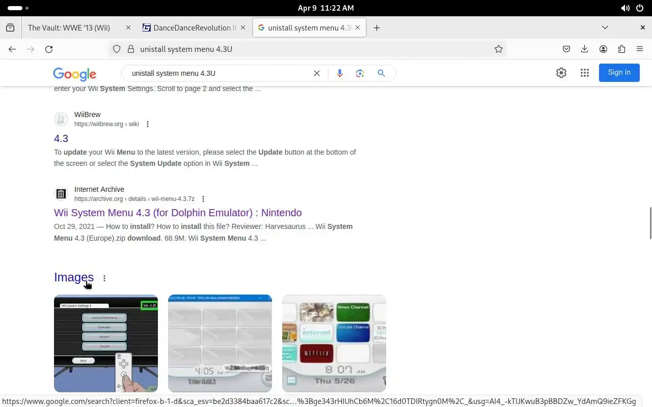The height and width of the screenshot is (407, 652).
Task: Close the DanceDanceRevolution tab
Action: coord(243,28)
